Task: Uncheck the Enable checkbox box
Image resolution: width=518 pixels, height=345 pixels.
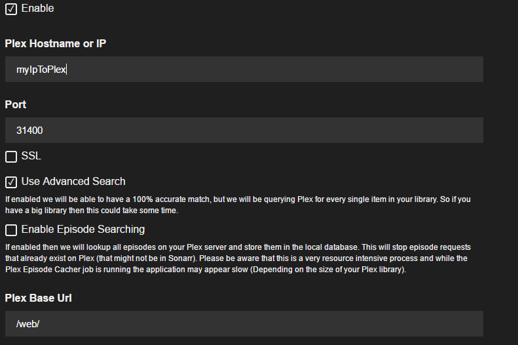Action: tap(11, 9)
